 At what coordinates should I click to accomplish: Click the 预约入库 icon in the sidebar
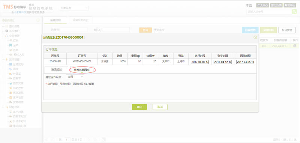pos(11,55)
